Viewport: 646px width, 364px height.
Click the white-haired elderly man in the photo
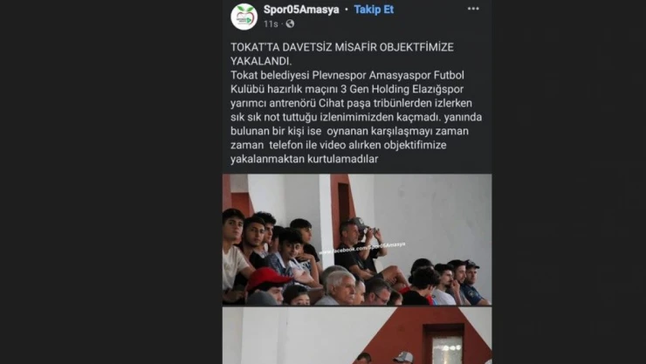[339, 288]
